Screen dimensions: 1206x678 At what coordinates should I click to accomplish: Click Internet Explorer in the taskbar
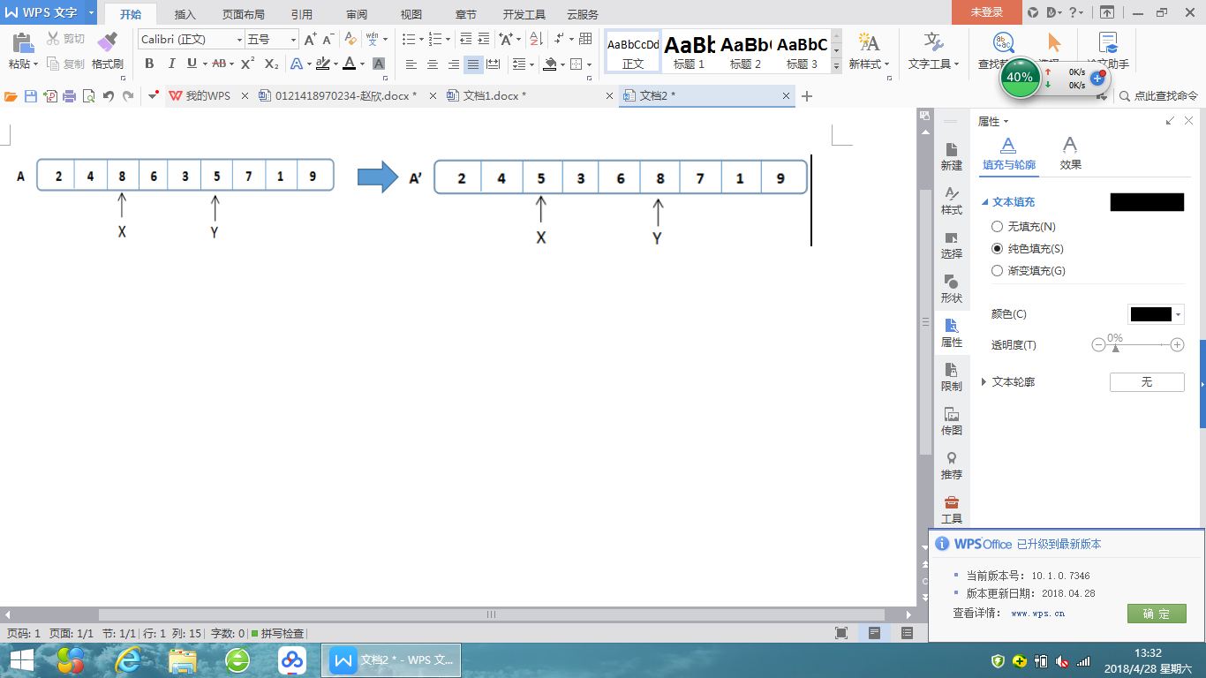[x=130, y=659]
